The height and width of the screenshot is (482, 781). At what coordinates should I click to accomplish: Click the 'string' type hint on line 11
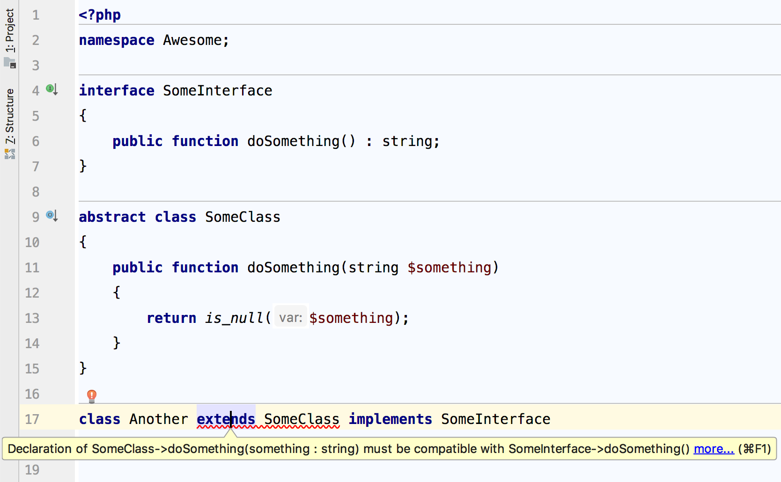tap(373, 267)
